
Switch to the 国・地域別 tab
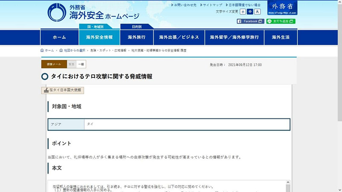click(x=95, y=27)
